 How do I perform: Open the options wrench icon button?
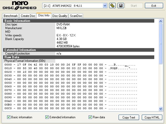(112, 6)
